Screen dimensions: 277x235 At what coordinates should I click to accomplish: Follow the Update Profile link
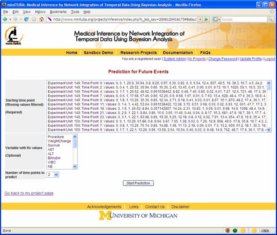point(251,59)
